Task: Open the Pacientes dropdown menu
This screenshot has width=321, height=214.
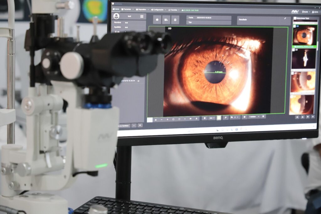Action: point(127,9)
